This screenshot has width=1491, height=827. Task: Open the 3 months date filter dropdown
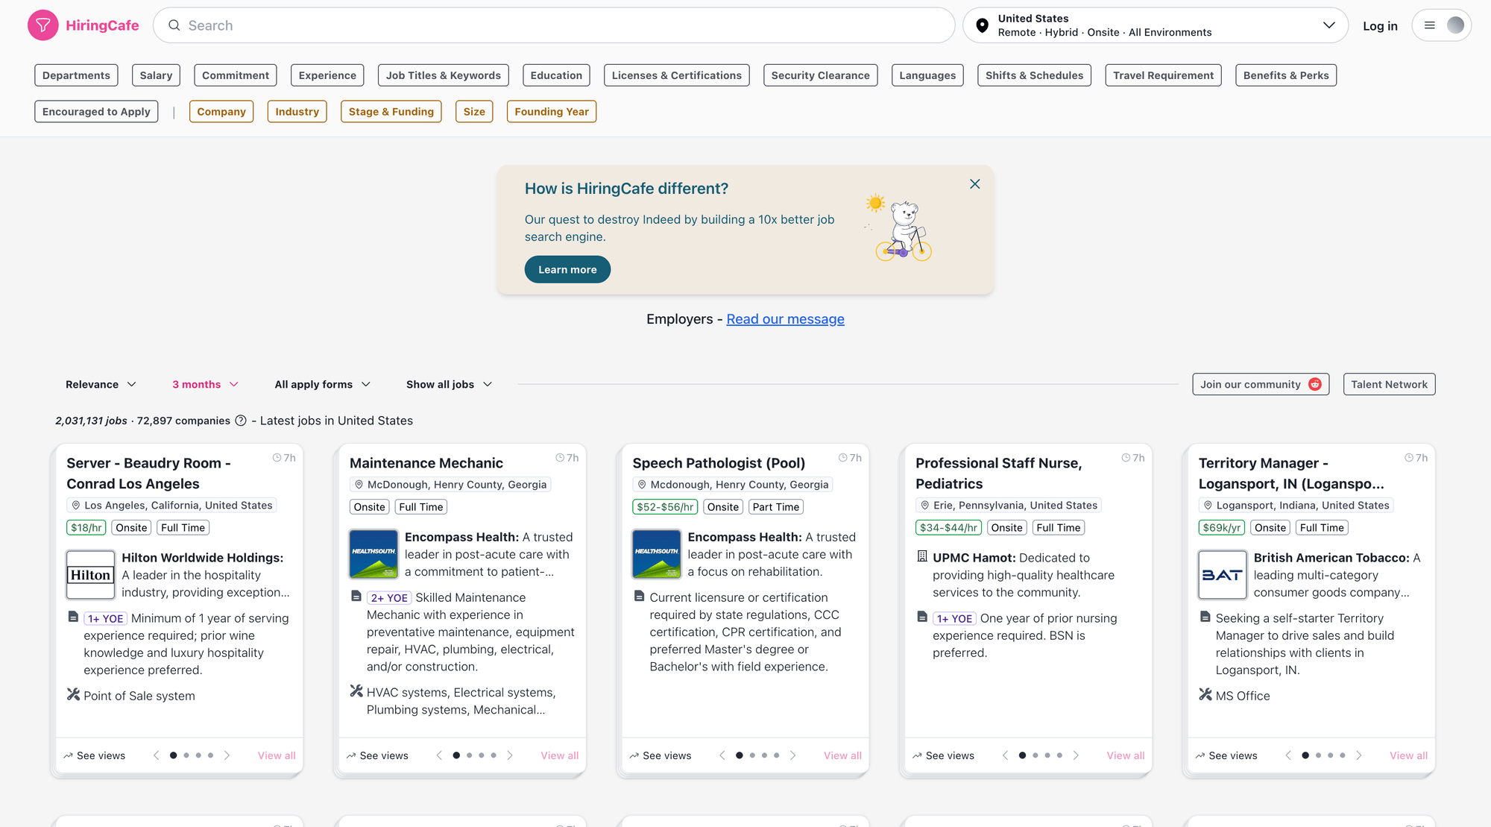(x=204, y=384)
